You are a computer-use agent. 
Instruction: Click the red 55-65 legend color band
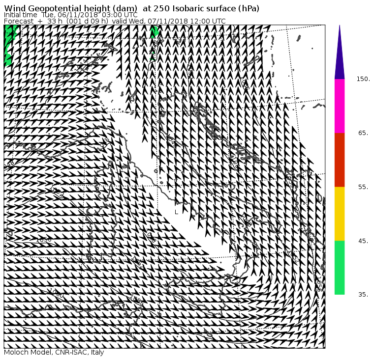(340, 160)
